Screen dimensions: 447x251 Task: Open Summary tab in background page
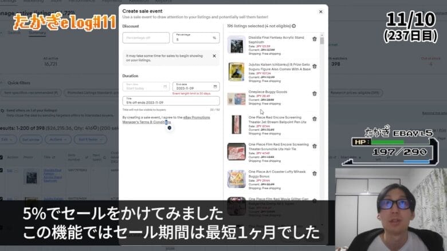[x=37, y=33]
